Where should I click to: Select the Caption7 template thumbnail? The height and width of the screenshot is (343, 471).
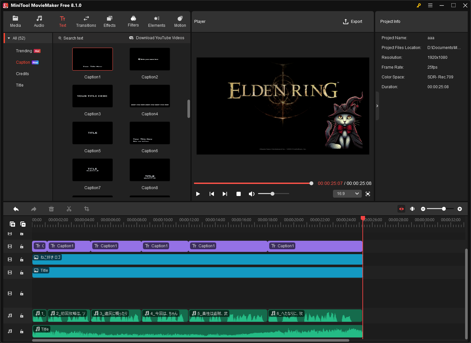[93, 170]
